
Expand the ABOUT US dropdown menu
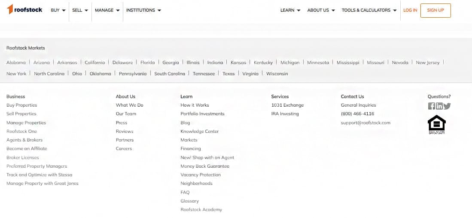tap(321, 10)
